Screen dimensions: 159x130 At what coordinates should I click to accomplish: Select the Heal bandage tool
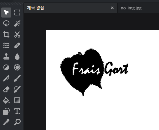tap(17, 45)
